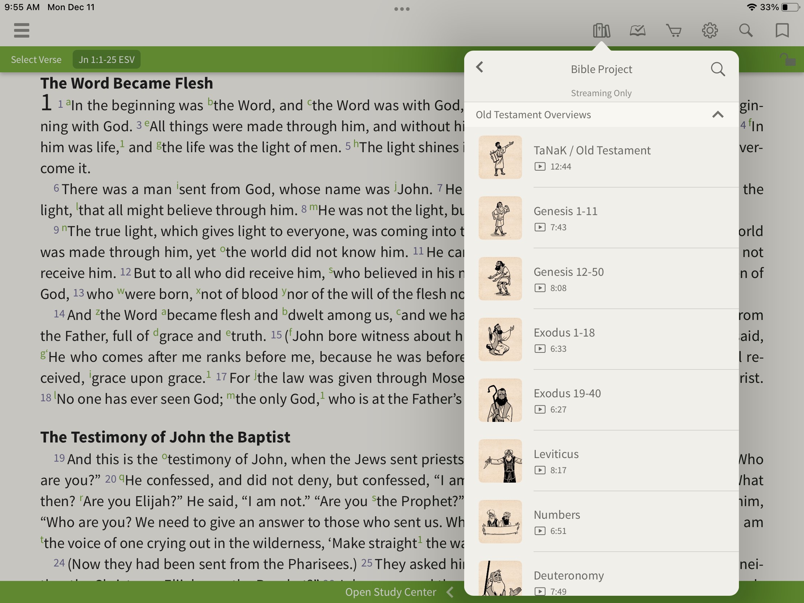Collapse Old Testament Overviews section
Viewport: 804px width, 603px height.
pyautogui.click(x=718, y=115)
